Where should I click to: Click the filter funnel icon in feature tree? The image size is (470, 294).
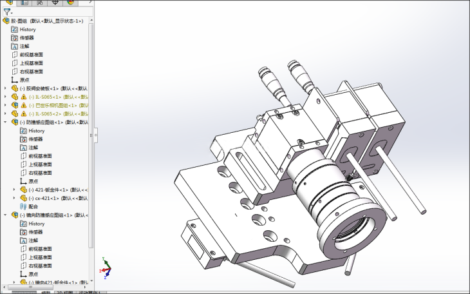pyautogui.click(x=6, y=12)
